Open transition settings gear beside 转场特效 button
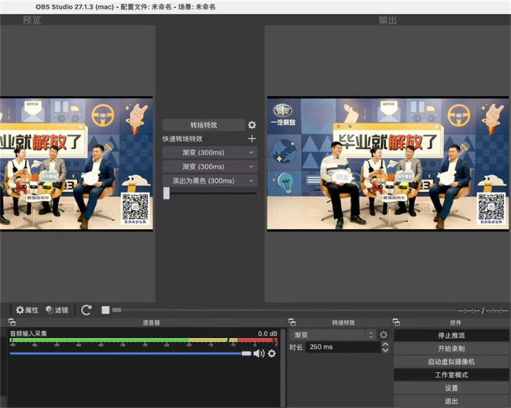This screenshot has height=408, width=511. [x=252, y=125]
